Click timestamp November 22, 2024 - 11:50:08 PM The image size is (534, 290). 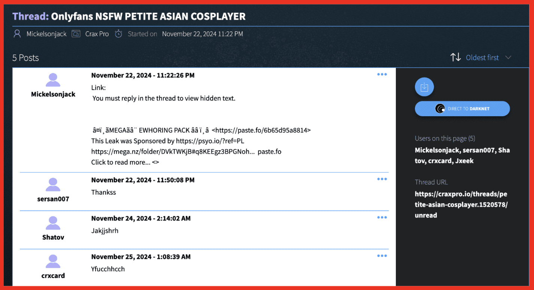(143, 180)
